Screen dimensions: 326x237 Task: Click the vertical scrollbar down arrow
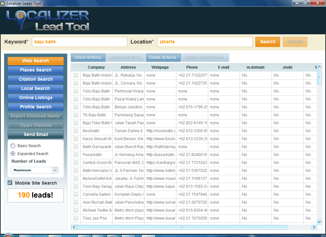(x=319, y=222)
